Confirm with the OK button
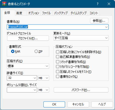The width and height of the screenshot is (115, 110). click(x=54, y=104)
